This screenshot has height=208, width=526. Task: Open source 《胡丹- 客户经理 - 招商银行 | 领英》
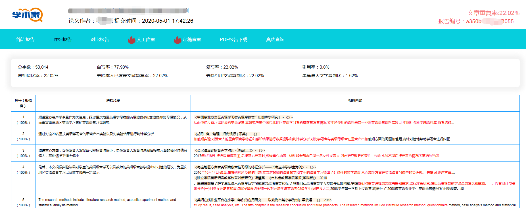click(x=222, y=134)
